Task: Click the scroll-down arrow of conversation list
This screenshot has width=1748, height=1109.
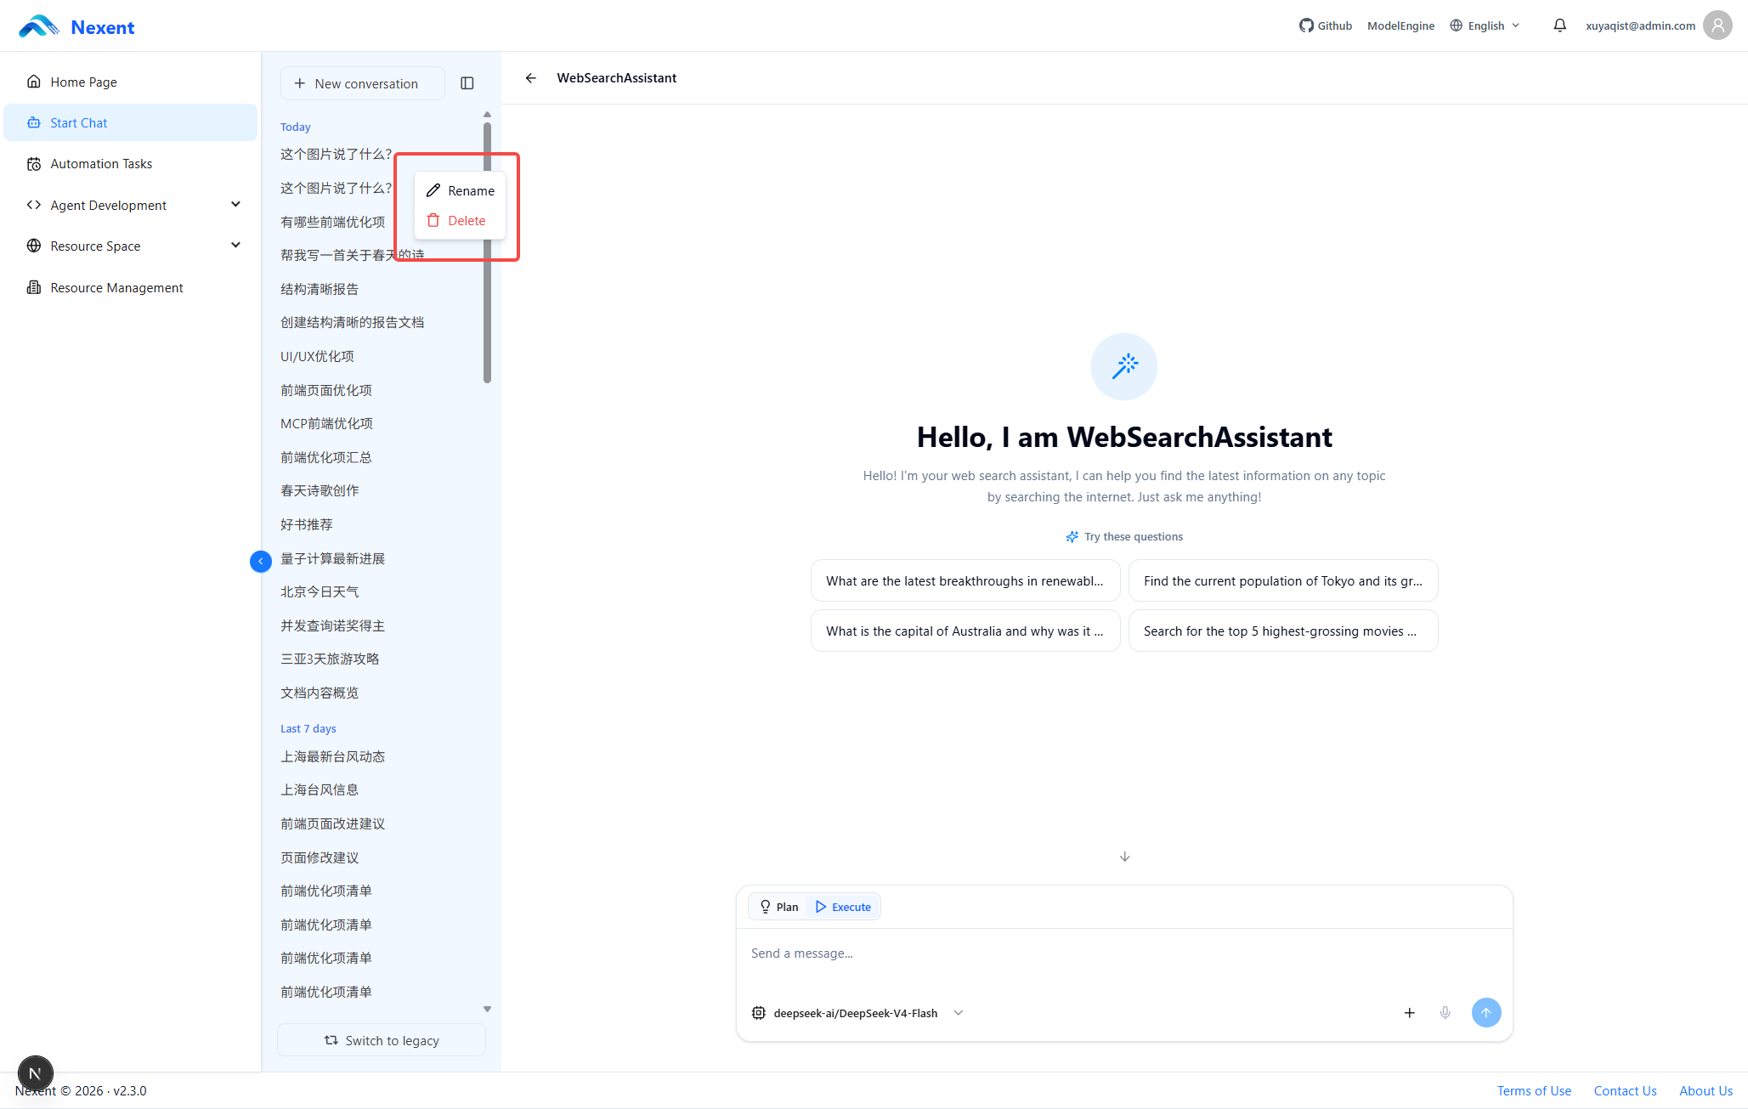Action: (487, 1009)
